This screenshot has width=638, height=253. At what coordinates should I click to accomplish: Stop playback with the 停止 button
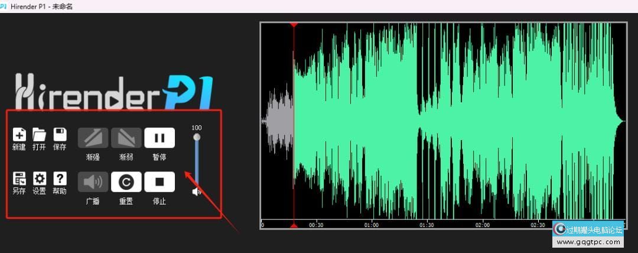pyautogui.click(x=159, y=181)
